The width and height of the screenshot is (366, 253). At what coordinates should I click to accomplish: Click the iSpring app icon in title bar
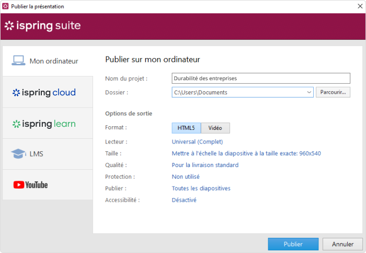5,6
